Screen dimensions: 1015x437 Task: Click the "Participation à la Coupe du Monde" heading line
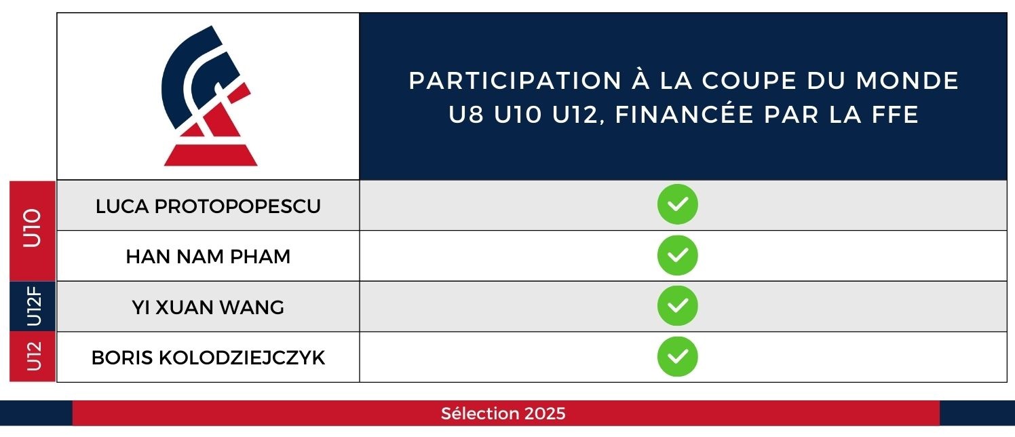(x=683, y=81)
